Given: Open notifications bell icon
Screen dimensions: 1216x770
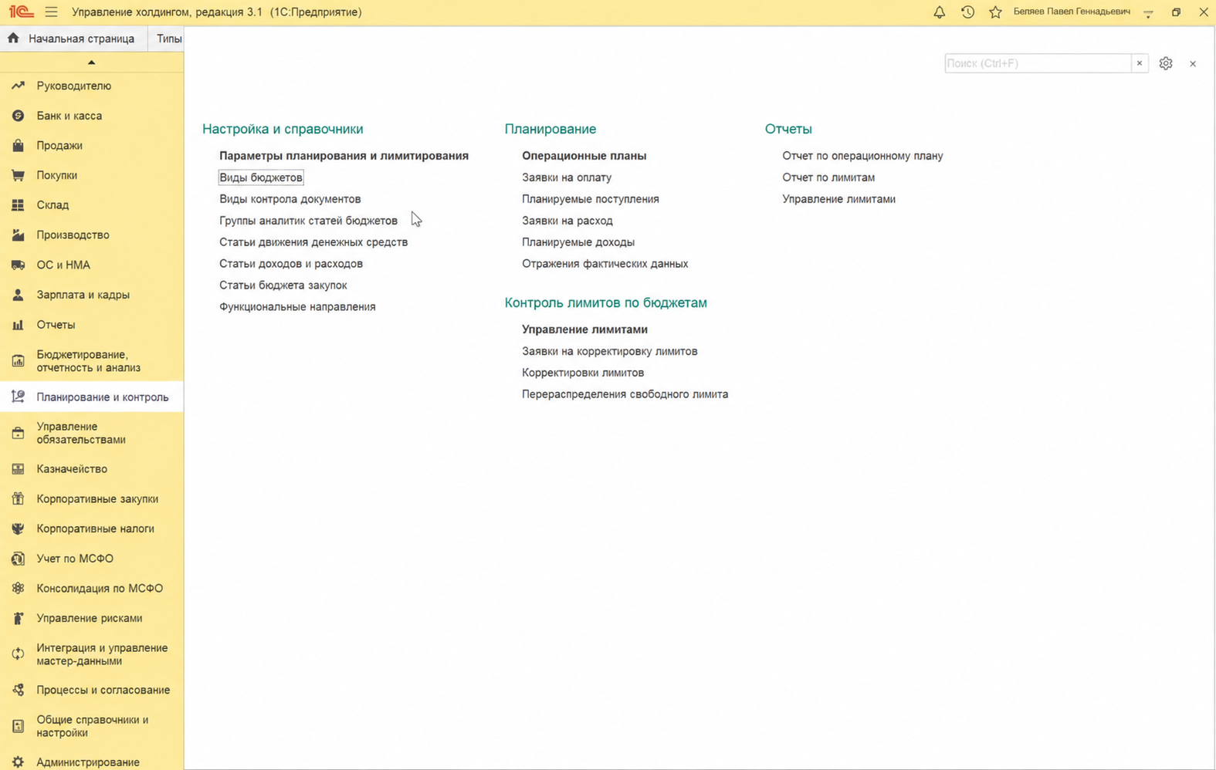Looking at the screenshot, I should 939,12.
